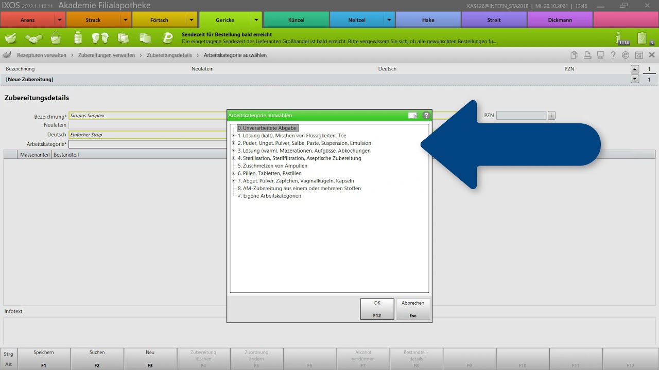Click the Speichern F1 button
The height and width of the screenshot is (370, 659).
(x=44, y=359)
